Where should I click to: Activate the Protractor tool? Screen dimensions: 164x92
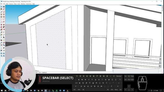coord(1,35)
